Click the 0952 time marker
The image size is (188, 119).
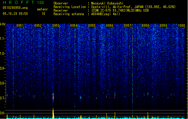point(38,26)
